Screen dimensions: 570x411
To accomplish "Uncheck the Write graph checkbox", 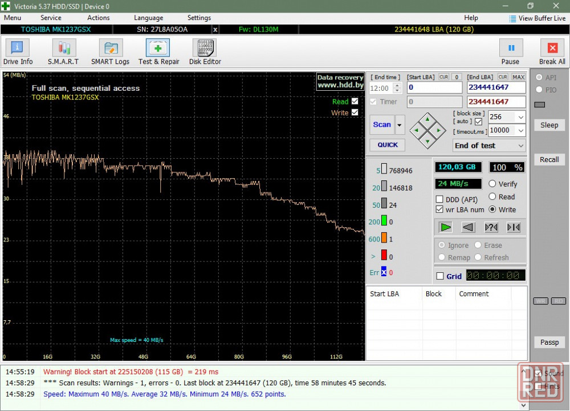I will coord(355,112).
